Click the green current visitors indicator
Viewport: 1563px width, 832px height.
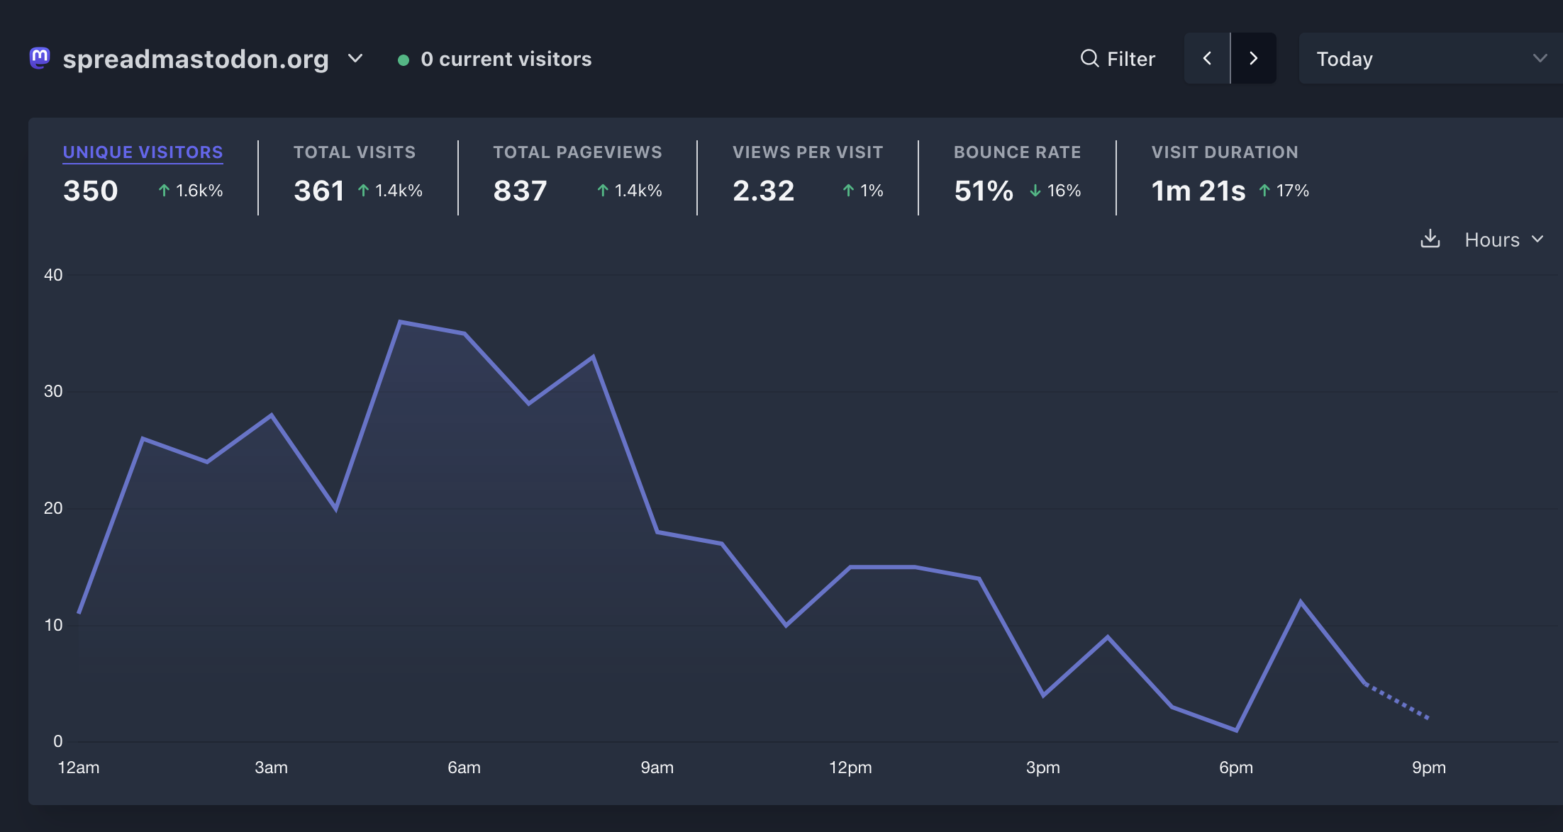tap(404, 60)
